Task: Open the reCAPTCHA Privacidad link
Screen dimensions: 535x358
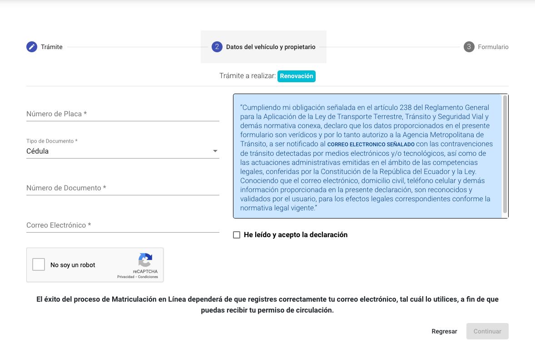Action: point(126,277)
